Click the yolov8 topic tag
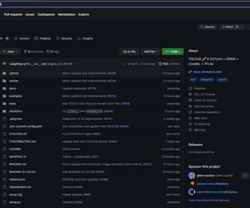 click(x=222, y=80)
